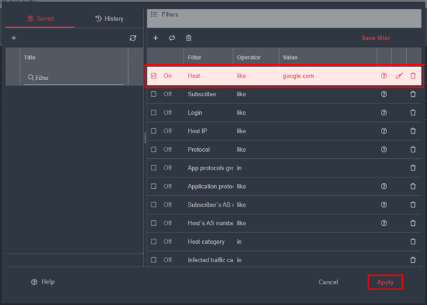Screen dimensions: 427x305
Task: Enable the Host IP filter checkbox
Action: click(x=154, y=131)
